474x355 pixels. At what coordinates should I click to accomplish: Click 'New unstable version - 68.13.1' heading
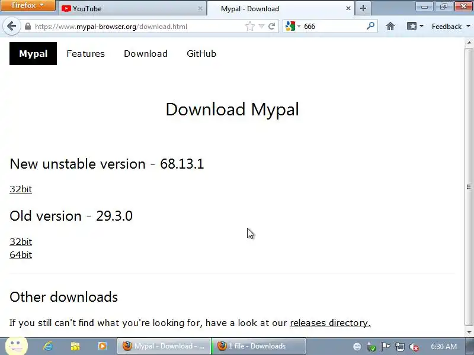(107, 164)
